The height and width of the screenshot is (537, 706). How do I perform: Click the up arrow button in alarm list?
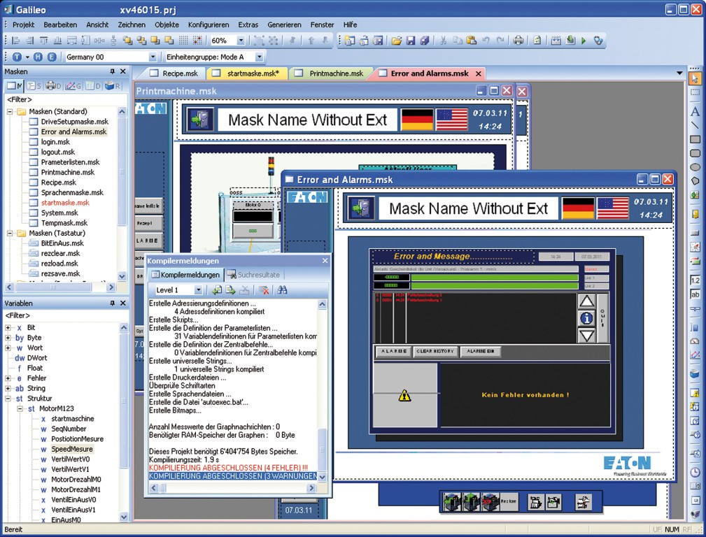click(586, 301)
